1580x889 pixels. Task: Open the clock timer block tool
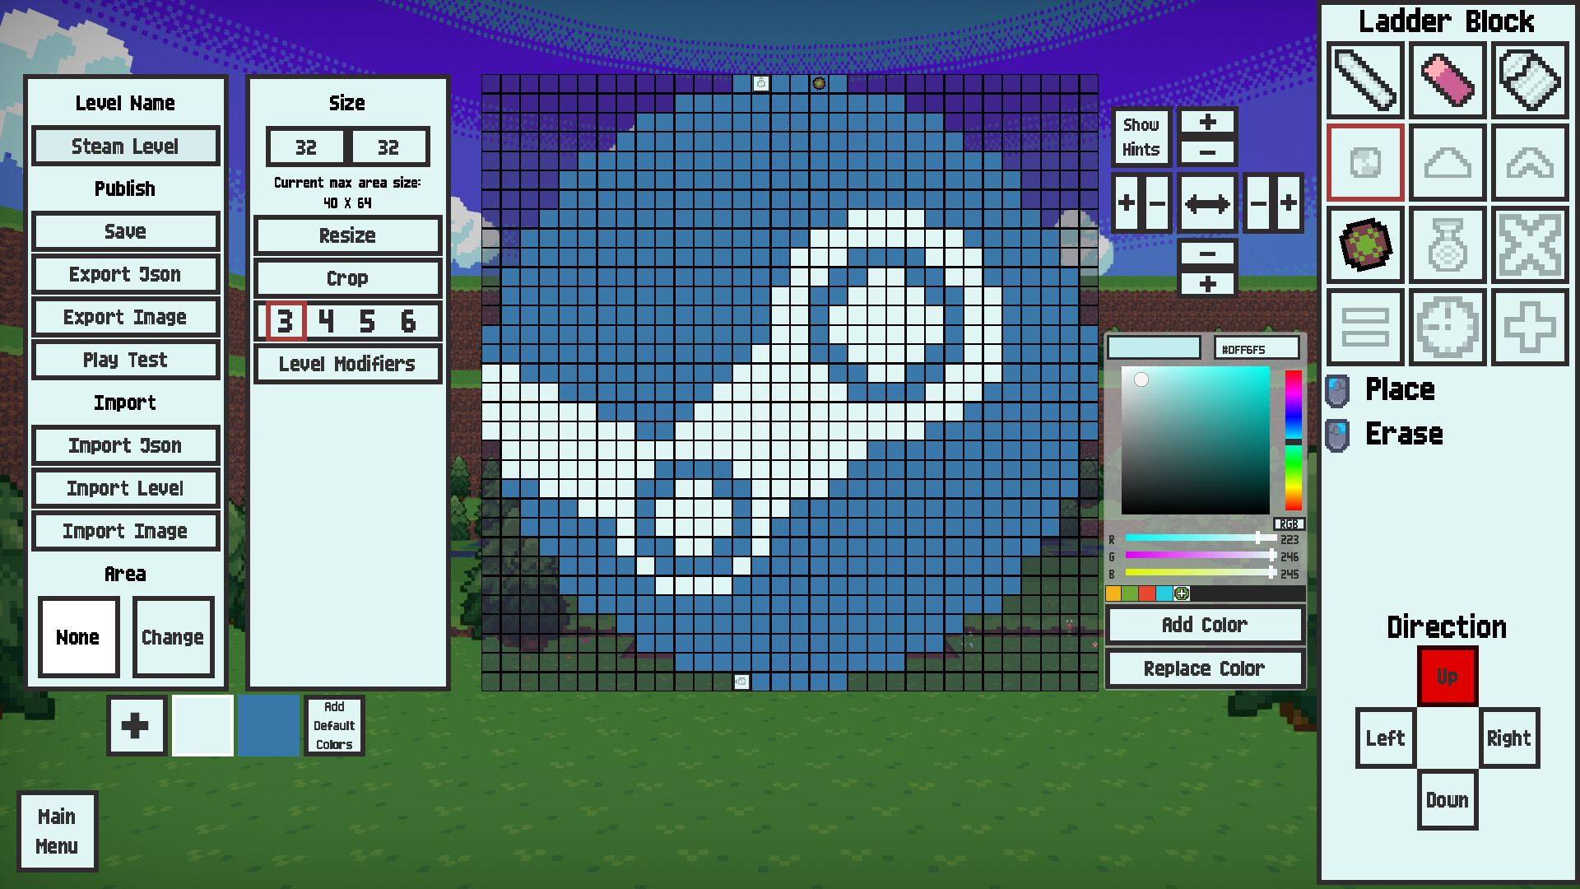click(1447, 327)
